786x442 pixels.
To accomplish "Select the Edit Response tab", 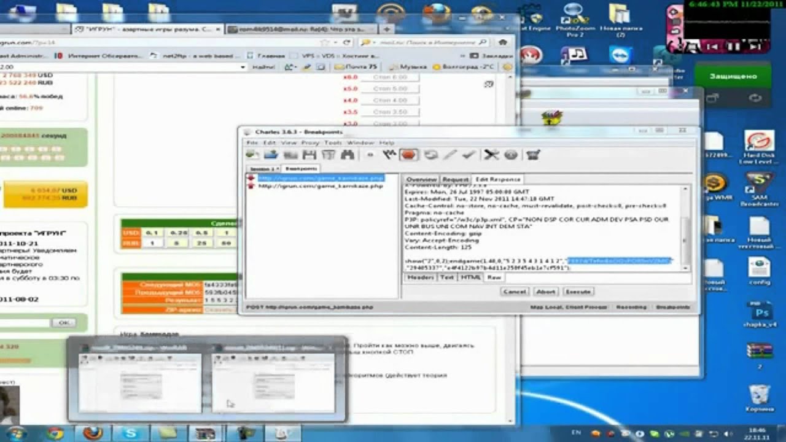I will pos(497,179).
